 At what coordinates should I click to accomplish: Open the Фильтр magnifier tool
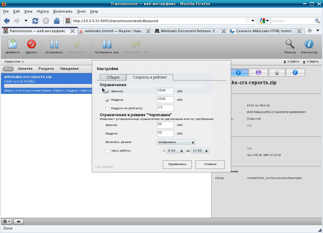[x=290, y=45]
